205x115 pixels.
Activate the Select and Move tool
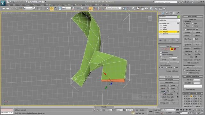(52, 9)
